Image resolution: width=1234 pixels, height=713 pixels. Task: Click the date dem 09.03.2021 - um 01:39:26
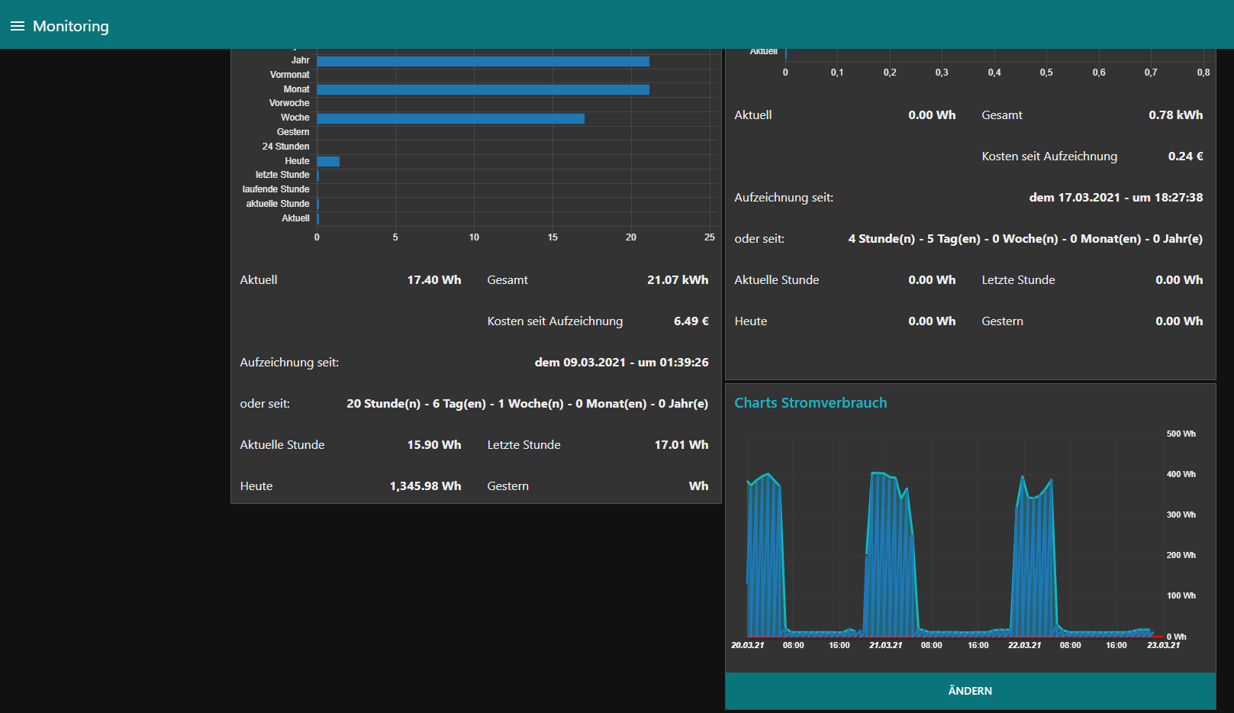pyautogui.click(x=621, y=363)
